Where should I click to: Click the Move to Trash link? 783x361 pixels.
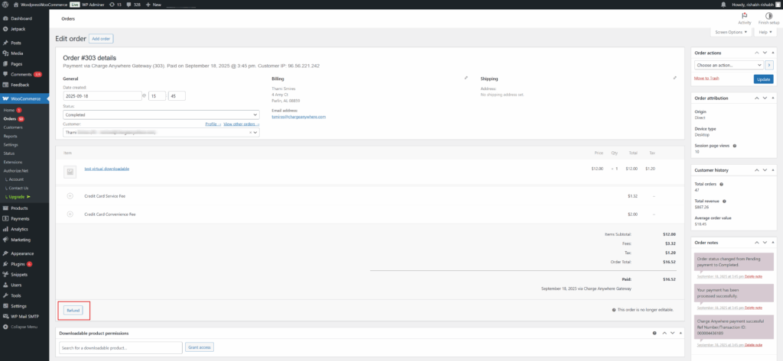click(707, 79)
